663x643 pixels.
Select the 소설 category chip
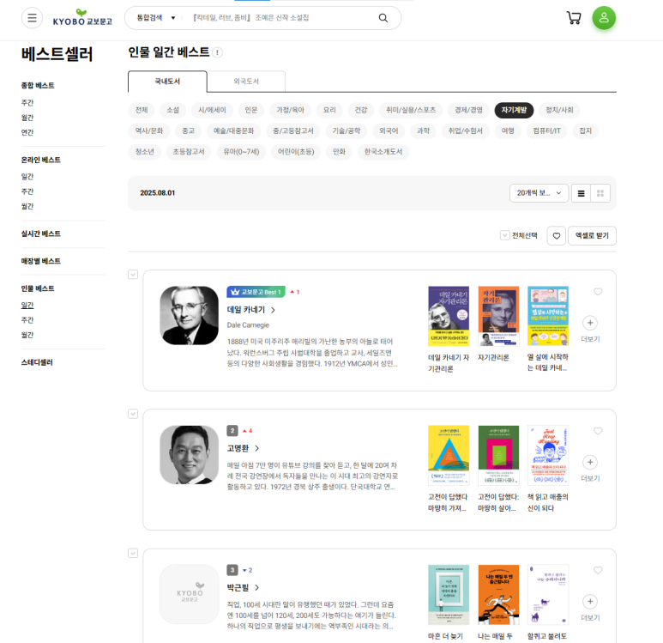point(172,110)
